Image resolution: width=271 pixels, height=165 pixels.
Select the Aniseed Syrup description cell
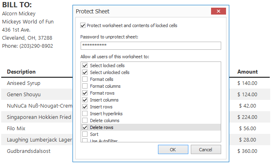(23, 83)
